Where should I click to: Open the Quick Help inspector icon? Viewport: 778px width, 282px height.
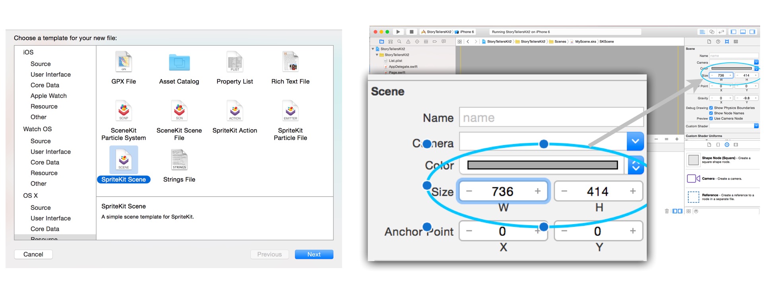(718, 42)
